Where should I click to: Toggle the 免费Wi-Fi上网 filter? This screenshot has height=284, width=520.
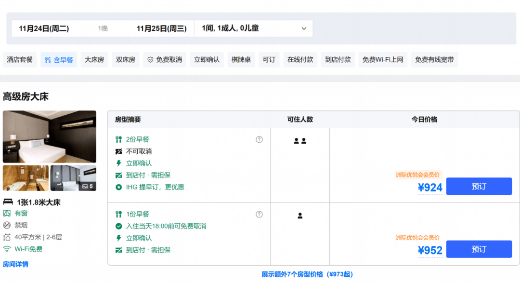pyautogui.click(x=383, y=60)
